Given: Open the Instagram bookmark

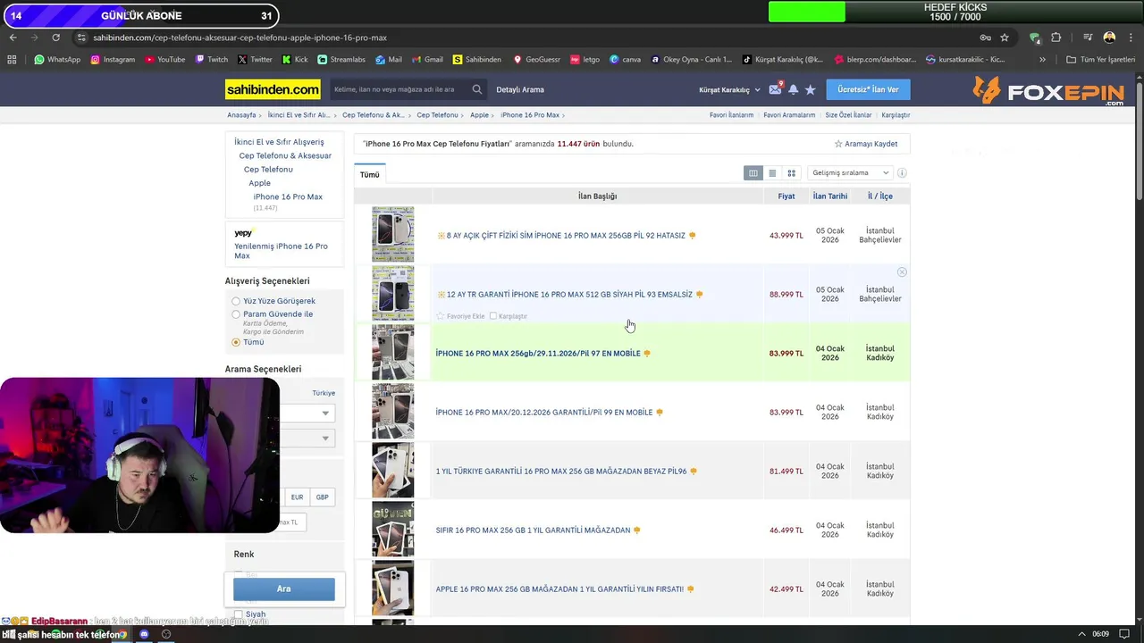Looking at the screenshot, I should click(113, 60).
